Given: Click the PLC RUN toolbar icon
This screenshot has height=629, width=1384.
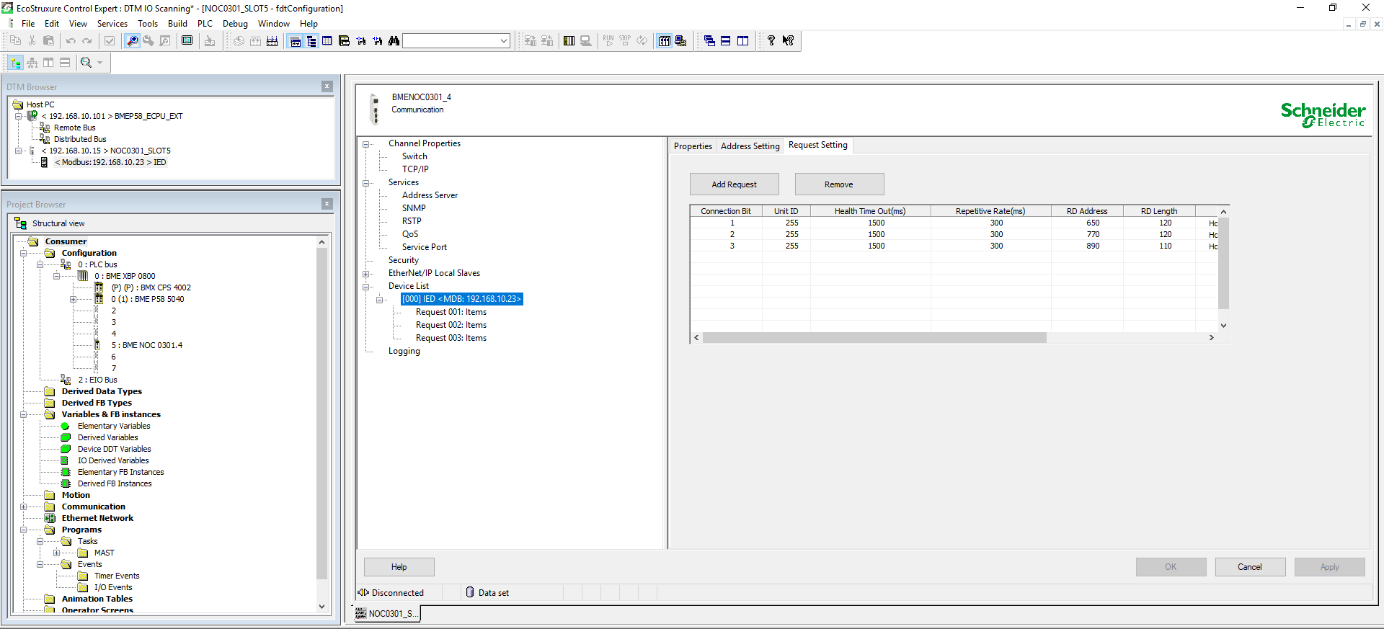Looking at the screenshot, I should [608, 41].
